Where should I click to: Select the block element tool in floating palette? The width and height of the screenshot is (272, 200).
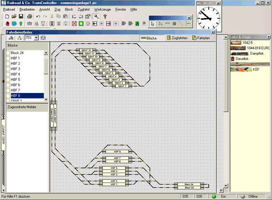pos(167,23)
